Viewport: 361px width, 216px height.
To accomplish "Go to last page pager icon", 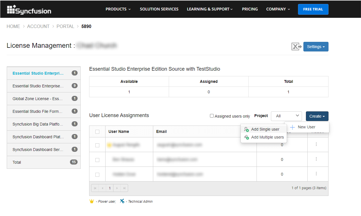I will click(124, 188).
